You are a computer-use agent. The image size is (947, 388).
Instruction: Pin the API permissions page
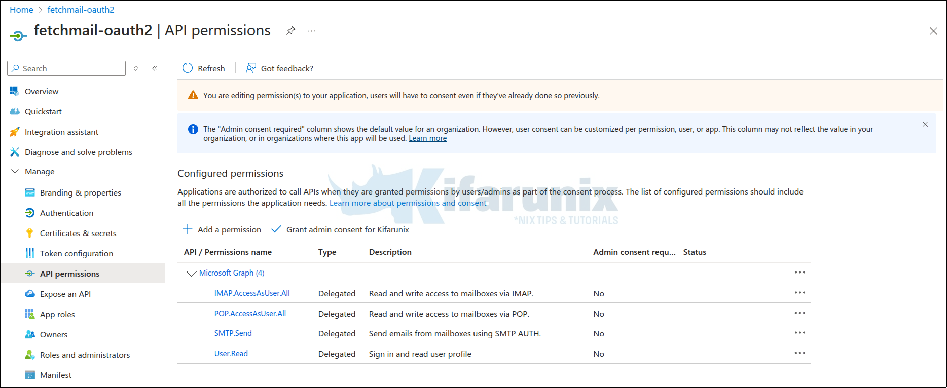[x=290, y=31]
